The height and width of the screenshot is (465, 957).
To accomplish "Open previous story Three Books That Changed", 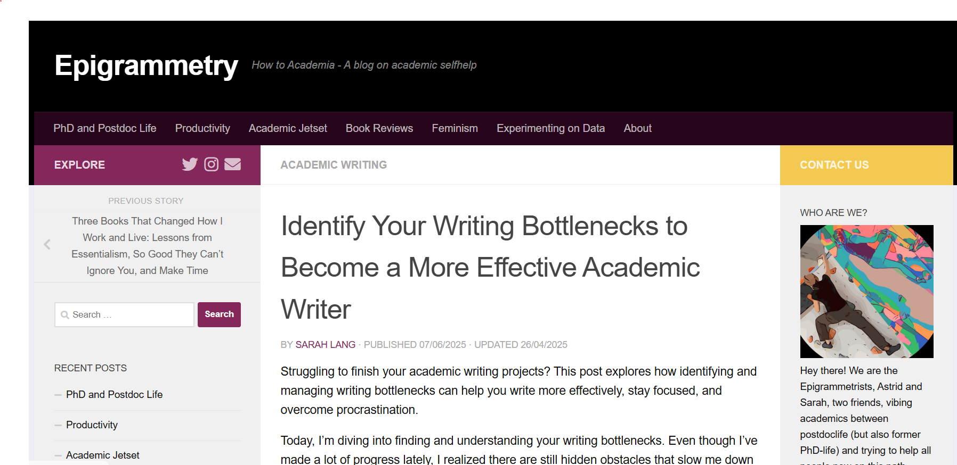I will click(x=148, y=245).
